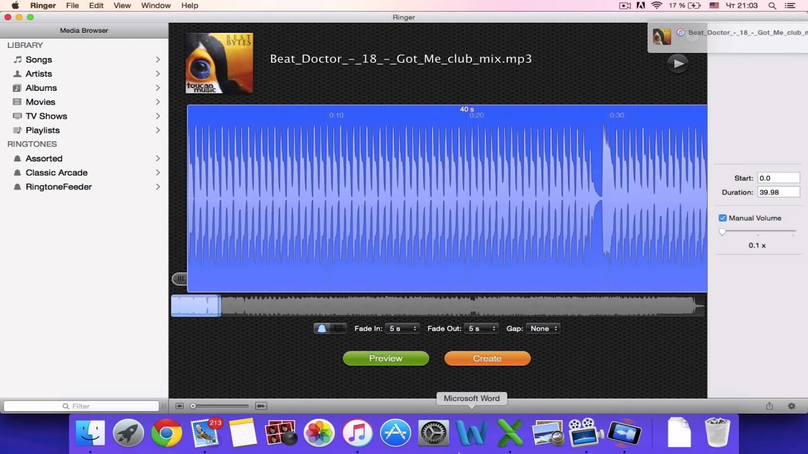Expand the Albums row chevron

click(x=158, y=88)
